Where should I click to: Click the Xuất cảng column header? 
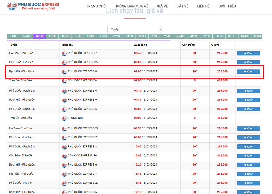click(x=140, y=45)
